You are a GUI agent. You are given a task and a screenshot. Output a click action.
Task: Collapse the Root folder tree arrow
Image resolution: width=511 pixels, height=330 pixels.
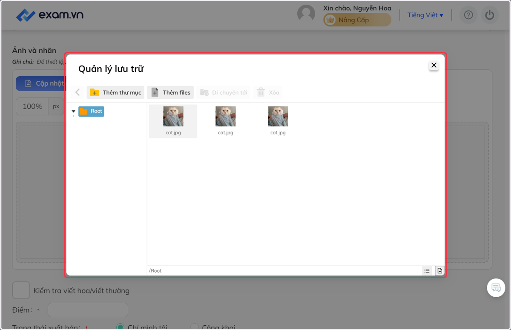coord(74,112)
